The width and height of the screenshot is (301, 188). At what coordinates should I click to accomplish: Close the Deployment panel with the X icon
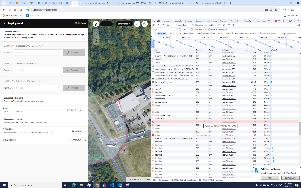(4, 23)
